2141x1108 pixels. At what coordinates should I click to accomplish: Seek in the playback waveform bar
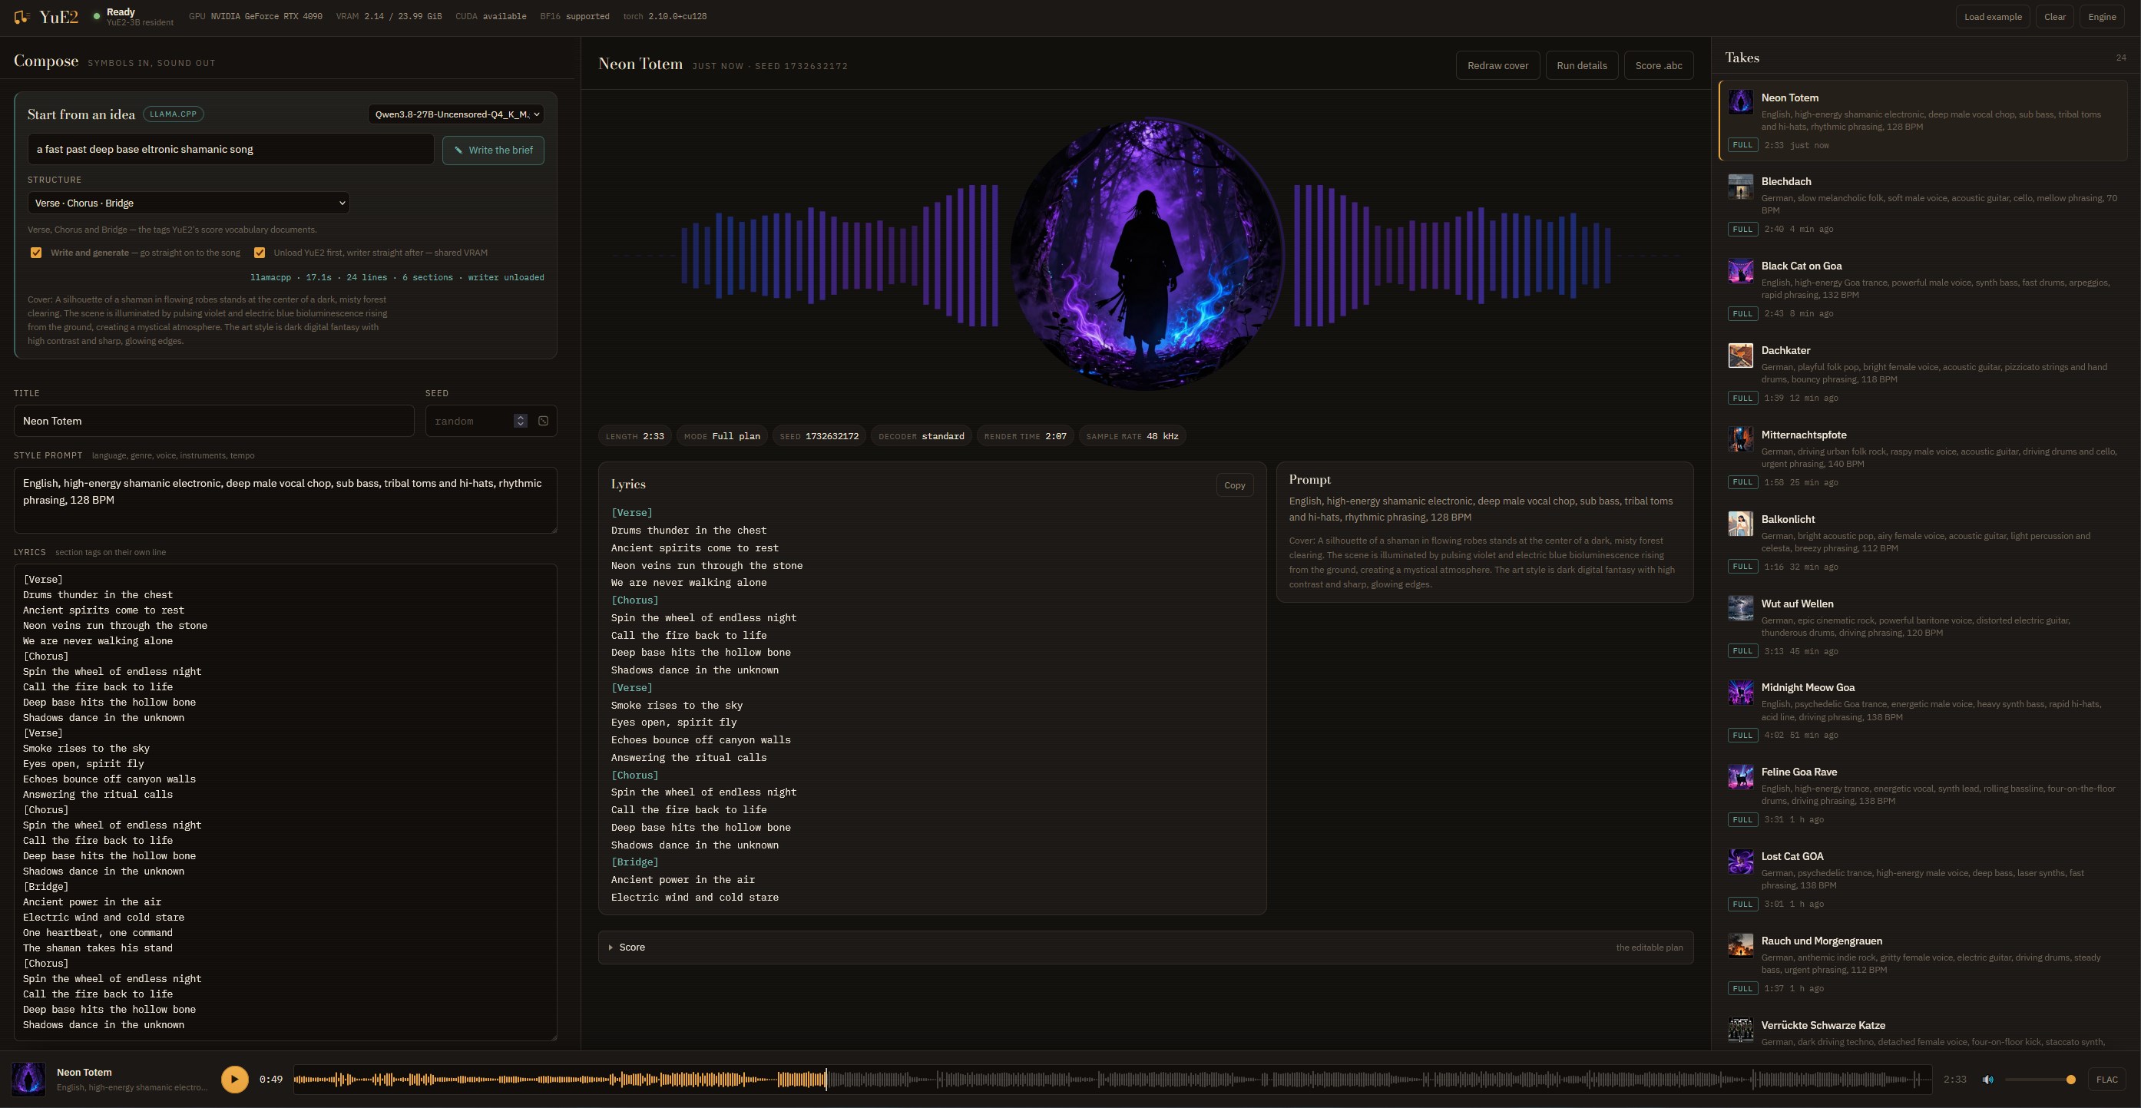[1111, 1080]
